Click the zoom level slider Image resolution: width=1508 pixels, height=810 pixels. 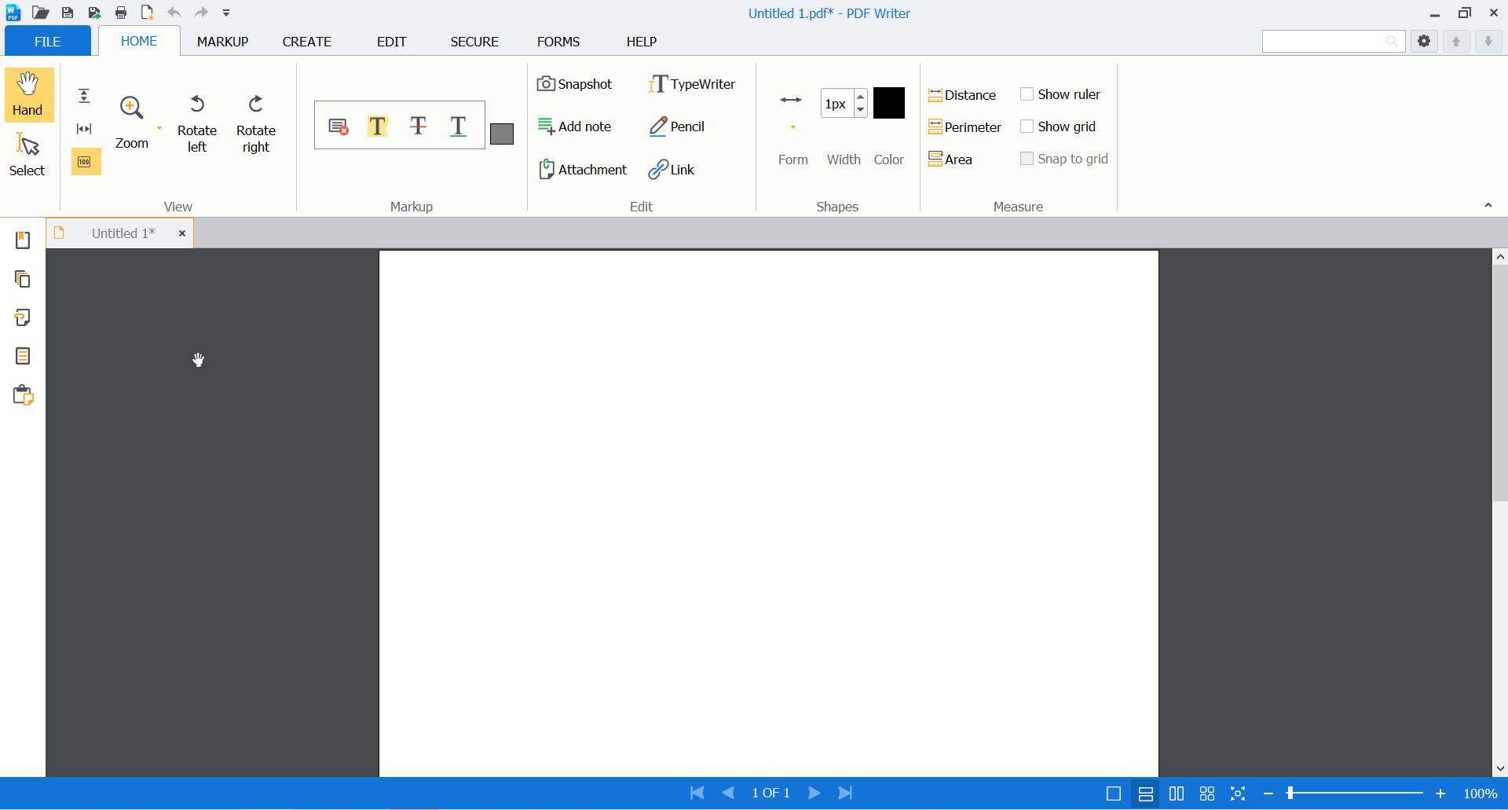pyautogui.click(x=1356, y=794)
